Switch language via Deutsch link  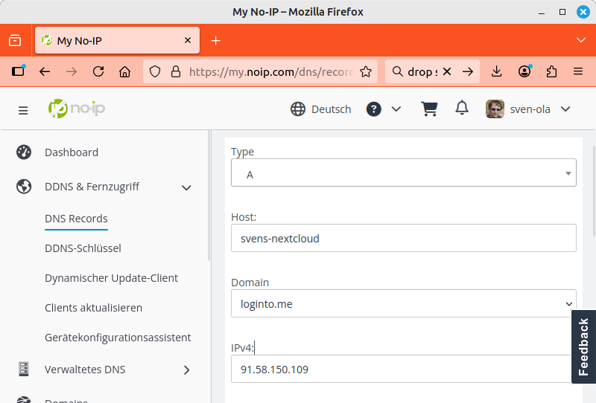(x=321, y=109)
